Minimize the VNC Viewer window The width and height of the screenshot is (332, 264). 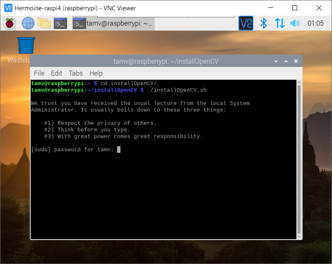click(271, 8)
